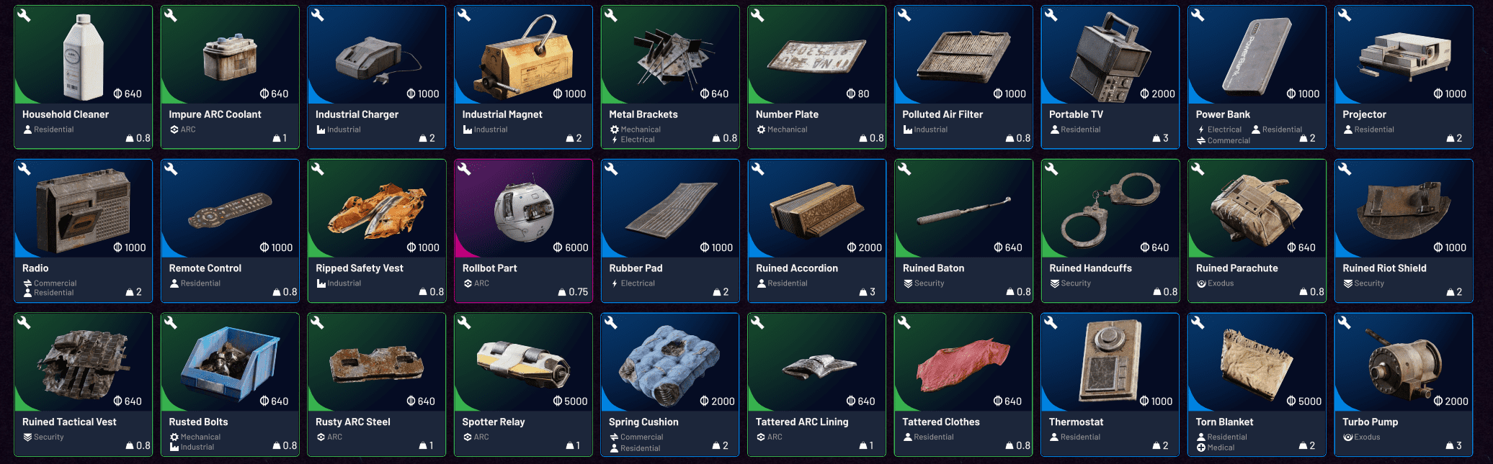The image size is (1493, 464).
Task: Select the Tattered Clothes image
Action: [x=963, y=363]
